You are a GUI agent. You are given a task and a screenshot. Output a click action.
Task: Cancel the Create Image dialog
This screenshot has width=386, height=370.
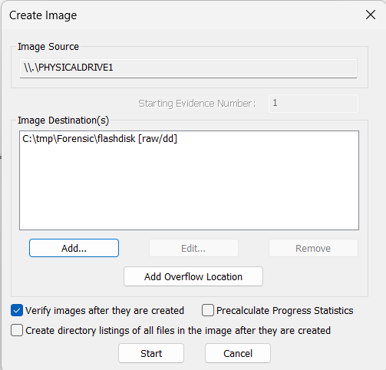[238, 353]
